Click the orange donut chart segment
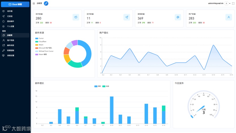 [x=66, y=51]
